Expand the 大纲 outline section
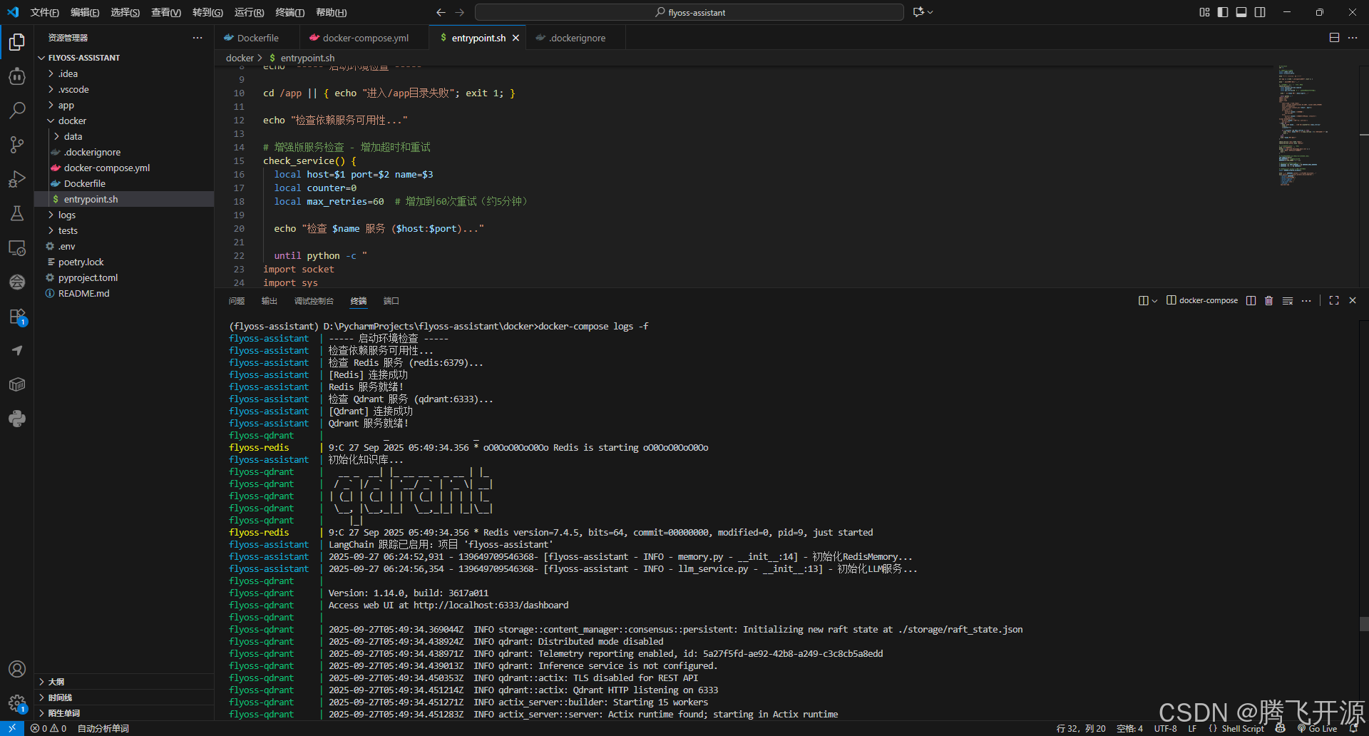 [124, 682]
